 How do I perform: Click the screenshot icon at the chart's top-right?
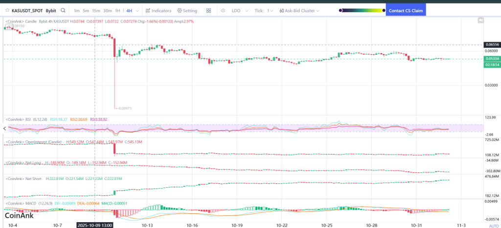[x=481, y=21]
